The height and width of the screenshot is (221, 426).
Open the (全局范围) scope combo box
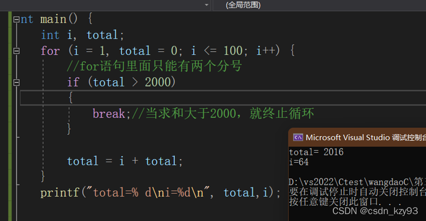click(x=320, y=5)
